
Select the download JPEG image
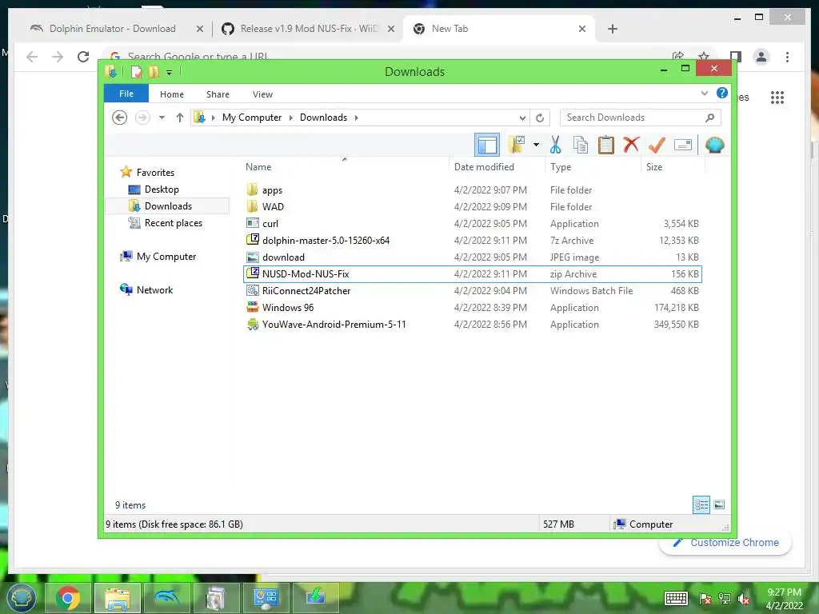point(472,257)
